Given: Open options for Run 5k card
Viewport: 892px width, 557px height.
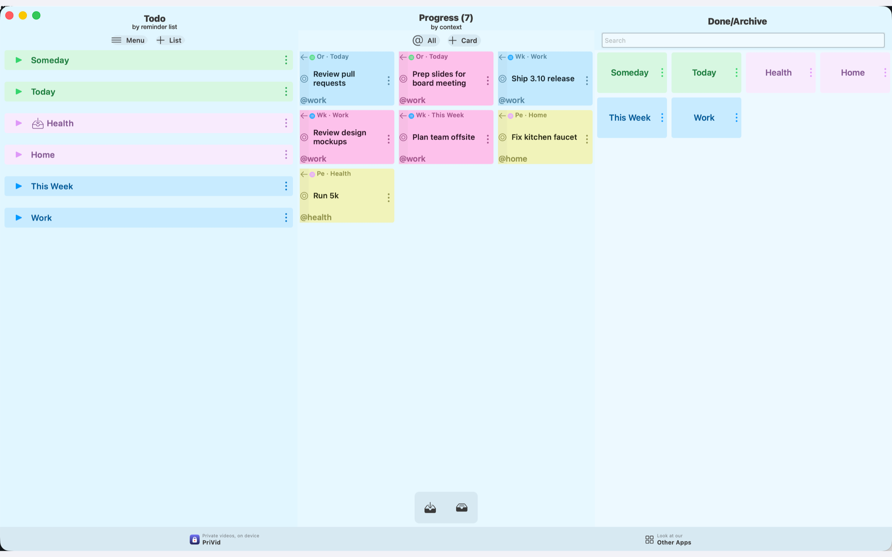Looking at the screenshot, I should point(388,198).
